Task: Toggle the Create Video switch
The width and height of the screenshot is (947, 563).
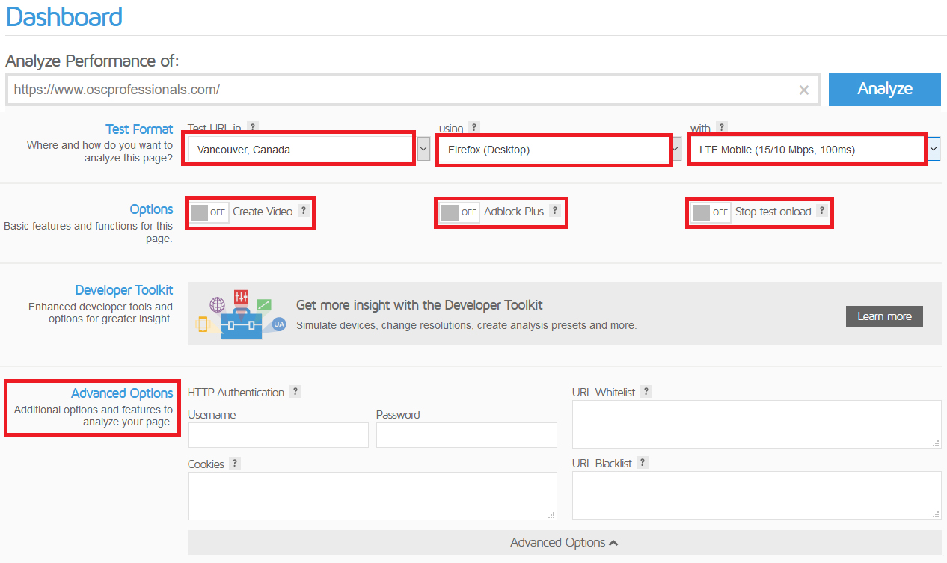Action: pyautogui.click(x=209, y=212)
